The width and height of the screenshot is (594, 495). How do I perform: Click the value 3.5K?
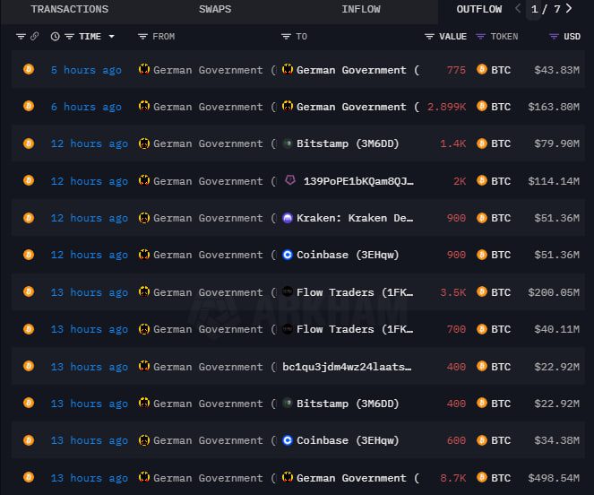pyautogui.click(x=453, y=292)
